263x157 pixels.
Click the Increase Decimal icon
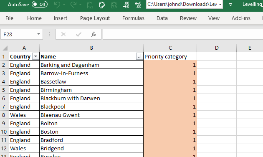126,5
